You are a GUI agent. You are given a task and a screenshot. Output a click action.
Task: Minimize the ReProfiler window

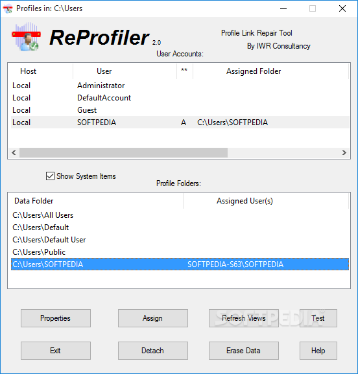click(x=283, y=8)
